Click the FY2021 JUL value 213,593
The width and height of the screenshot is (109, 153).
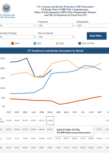83,138
